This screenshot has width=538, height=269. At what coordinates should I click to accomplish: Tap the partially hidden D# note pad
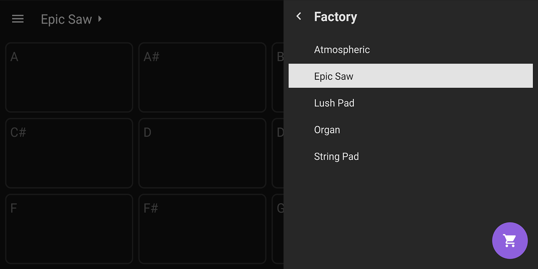tap(278, 153)
